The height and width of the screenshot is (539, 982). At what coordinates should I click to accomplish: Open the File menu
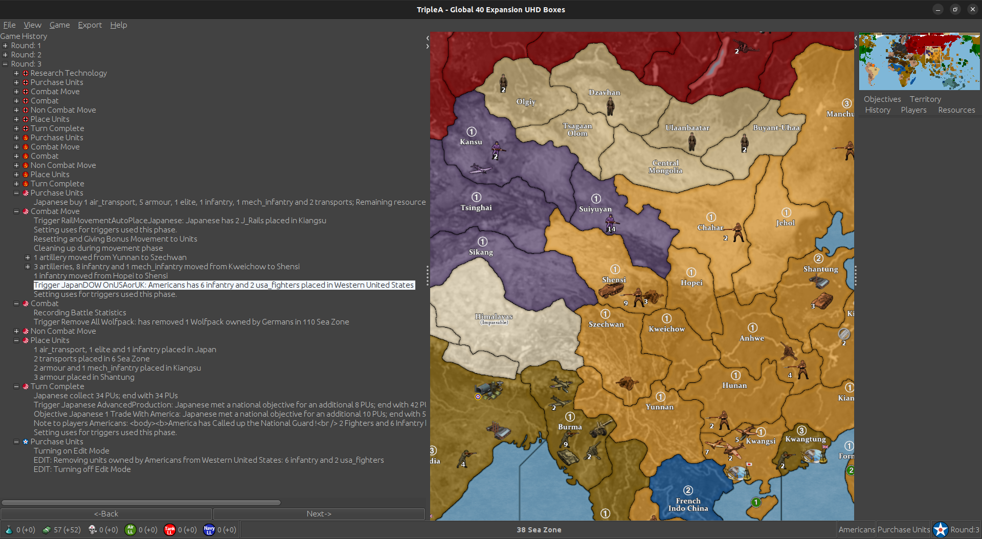pos(9,25)
